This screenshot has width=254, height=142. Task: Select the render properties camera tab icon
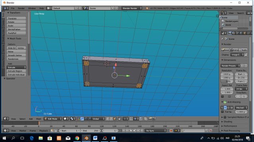pyautogui.click(x=230, y=33)
